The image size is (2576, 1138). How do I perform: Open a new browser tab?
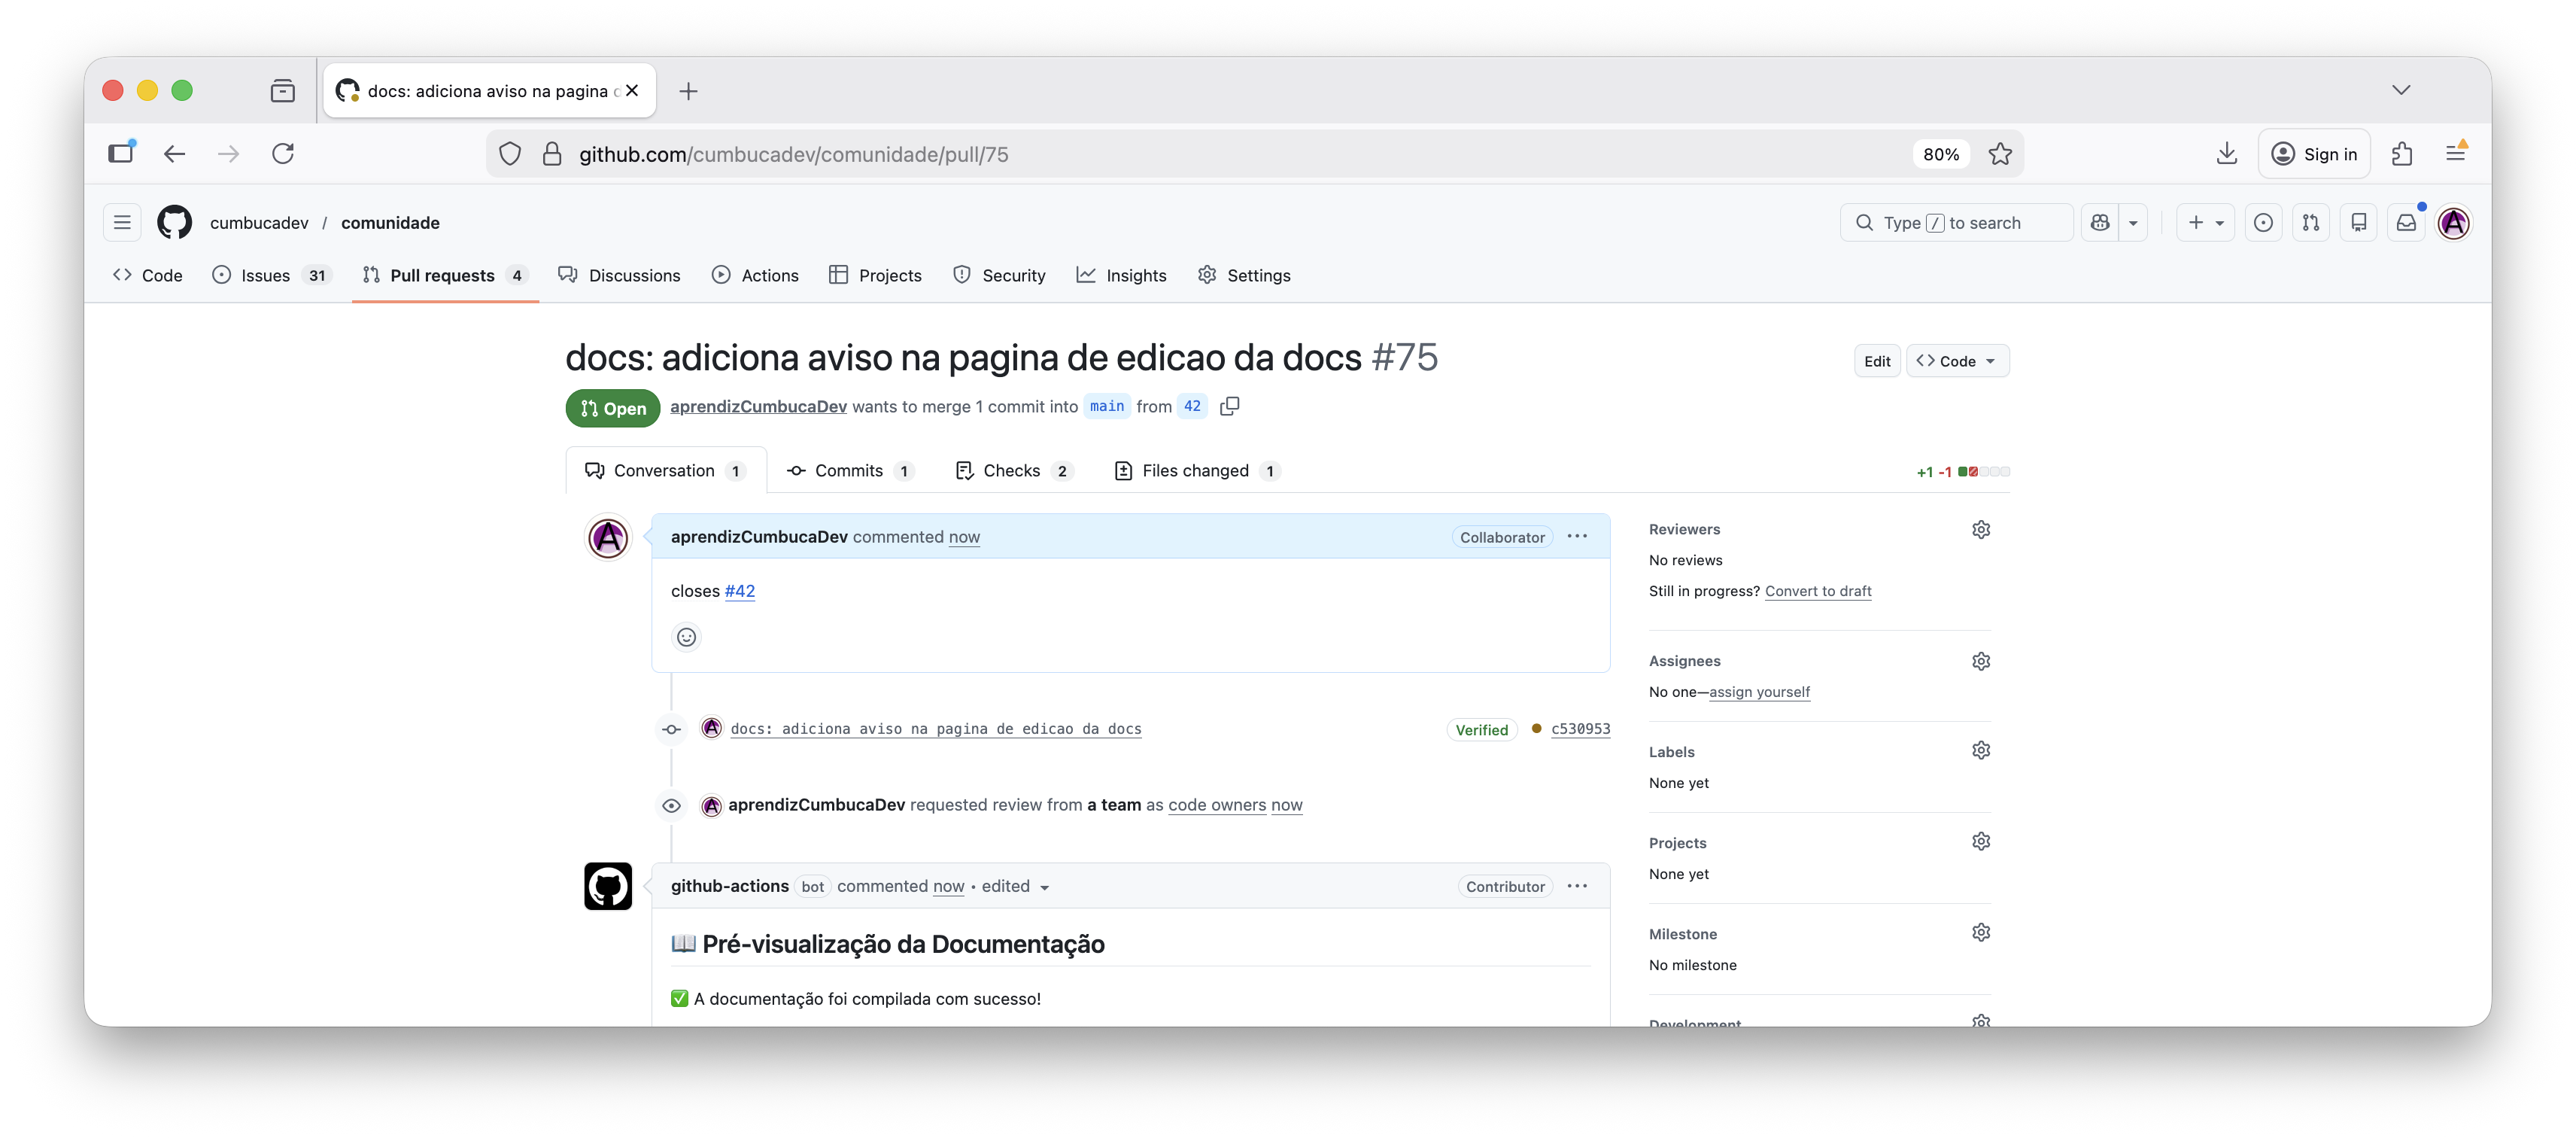[x=688, y=91]
